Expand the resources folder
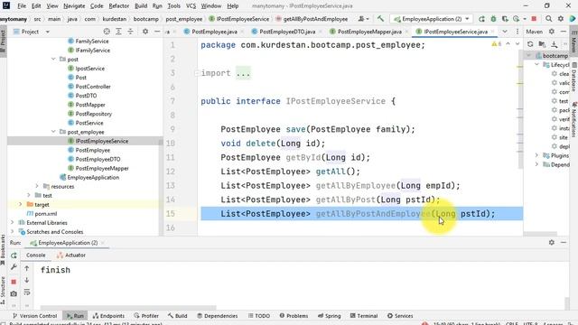578x325 pixels. 37,187
